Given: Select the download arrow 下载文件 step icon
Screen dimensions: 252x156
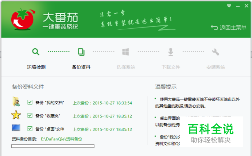Looking at the screenshot, I should tap(171, 52).
